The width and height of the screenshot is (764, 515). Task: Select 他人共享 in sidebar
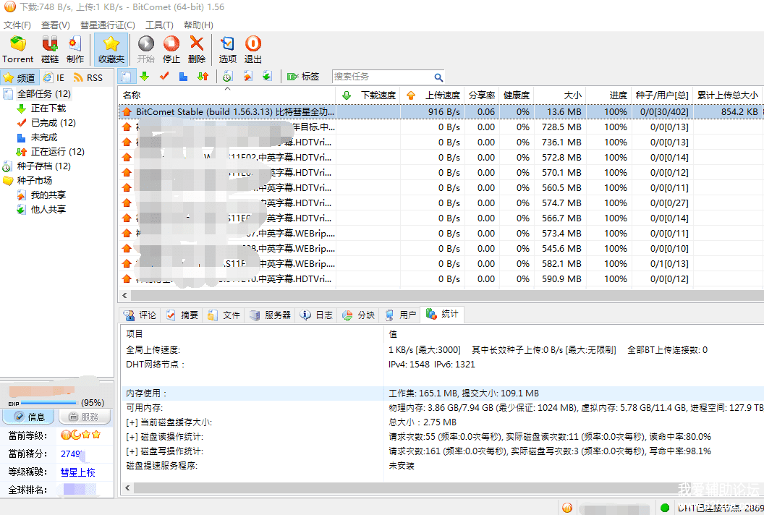pos(48,210)
